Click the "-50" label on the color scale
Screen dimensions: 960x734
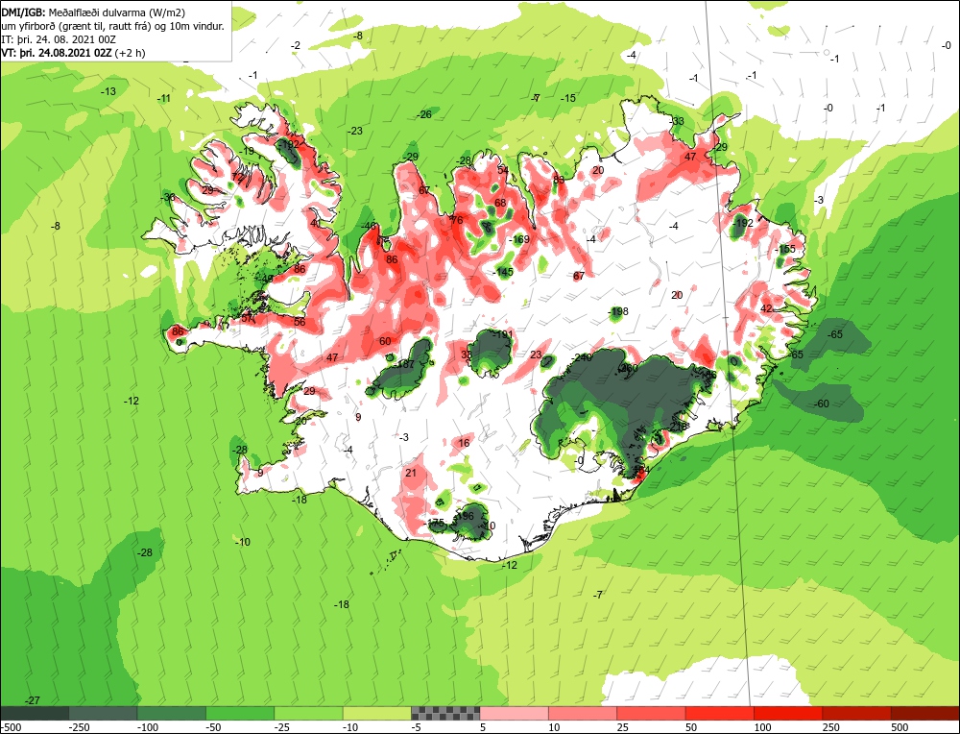pos(214,727)
